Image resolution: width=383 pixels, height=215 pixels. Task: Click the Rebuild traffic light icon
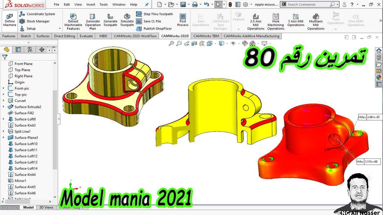[x=230, y=4]
